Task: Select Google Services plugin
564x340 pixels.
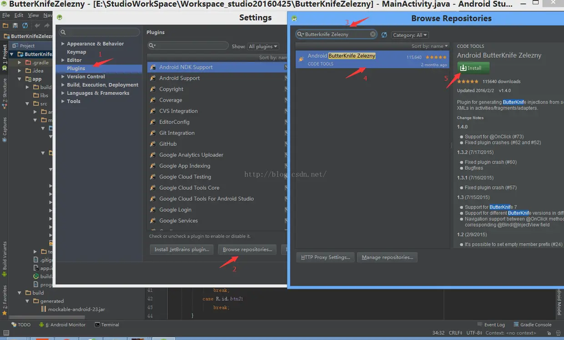Action: 217,220
